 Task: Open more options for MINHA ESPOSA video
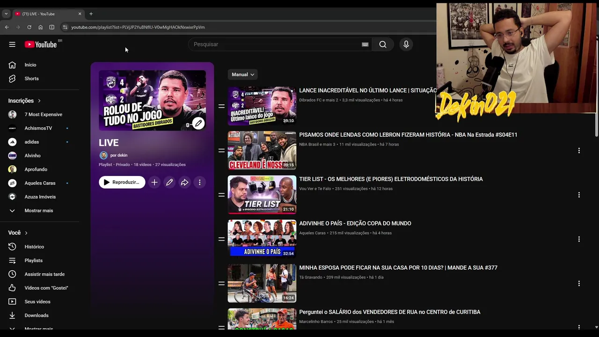(x=579, y=284)
